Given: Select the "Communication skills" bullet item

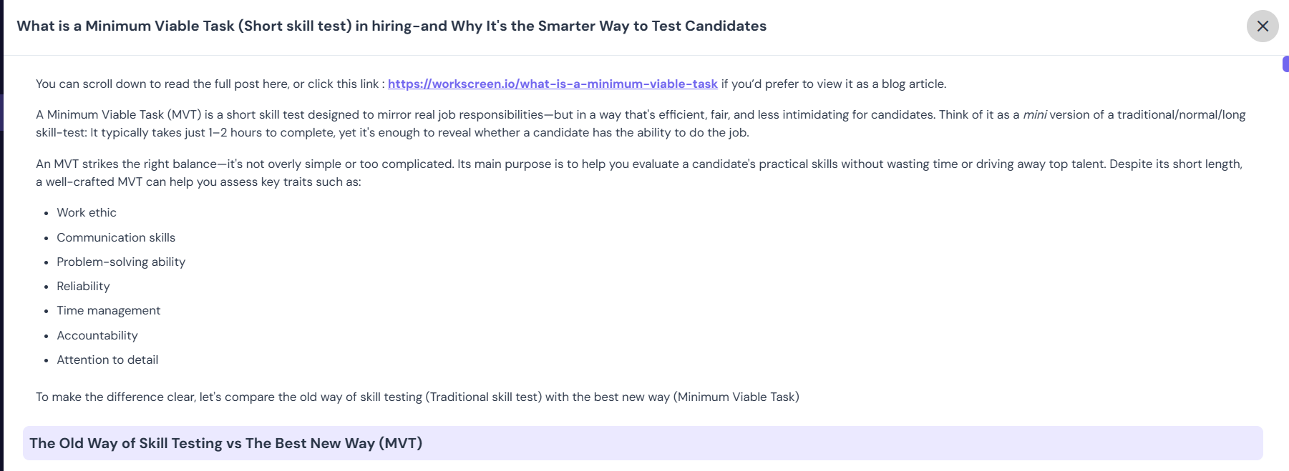Looking at the screenshot, I should 116,237.
